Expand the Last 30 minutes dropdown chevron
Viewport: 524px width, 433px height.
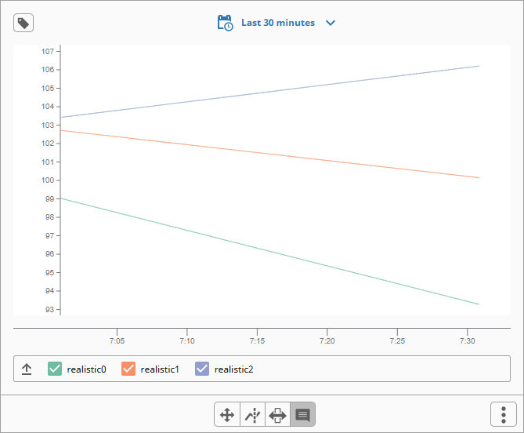click(x=331, y=23)
